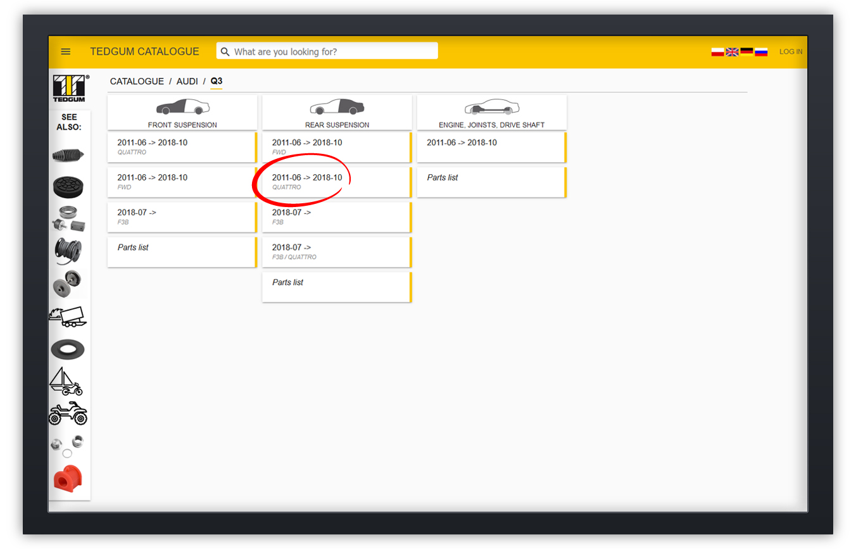Go to CATALOGUE breadcrumb
Viewport: 856px width, 549px height.
[x=137, y=82]
